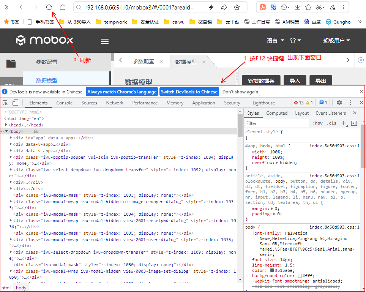Click the DevTools inspect element picker icon
The width and height of the screenshot is (366, 292).
click(5, 103)
